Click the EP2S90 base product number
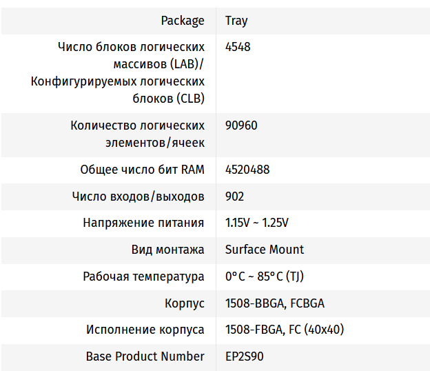The height and width of the screenshot is (371, 430). coord(244,357)
